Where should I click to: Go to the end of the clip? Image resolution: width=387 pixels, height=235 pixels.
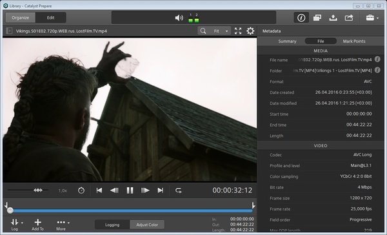(x=161, y=190)
